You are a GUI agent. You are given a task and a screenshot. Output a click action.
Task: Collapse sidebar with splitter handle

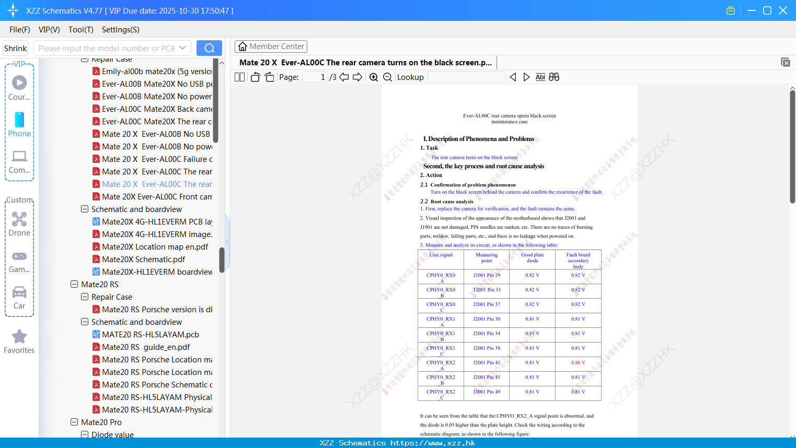[227, 241]
